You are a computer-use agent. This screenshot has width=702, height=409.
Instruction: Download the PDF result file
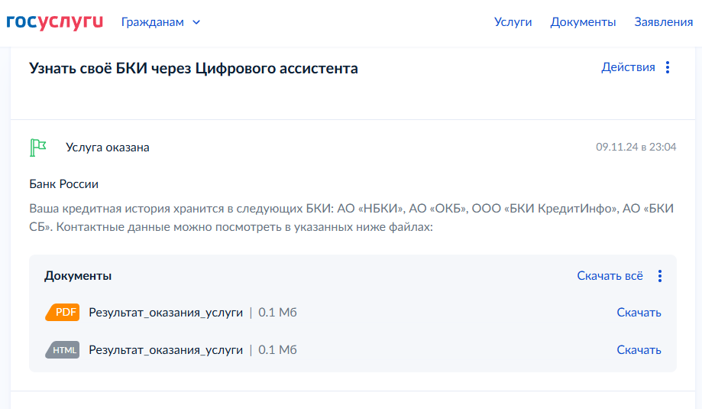639,312
